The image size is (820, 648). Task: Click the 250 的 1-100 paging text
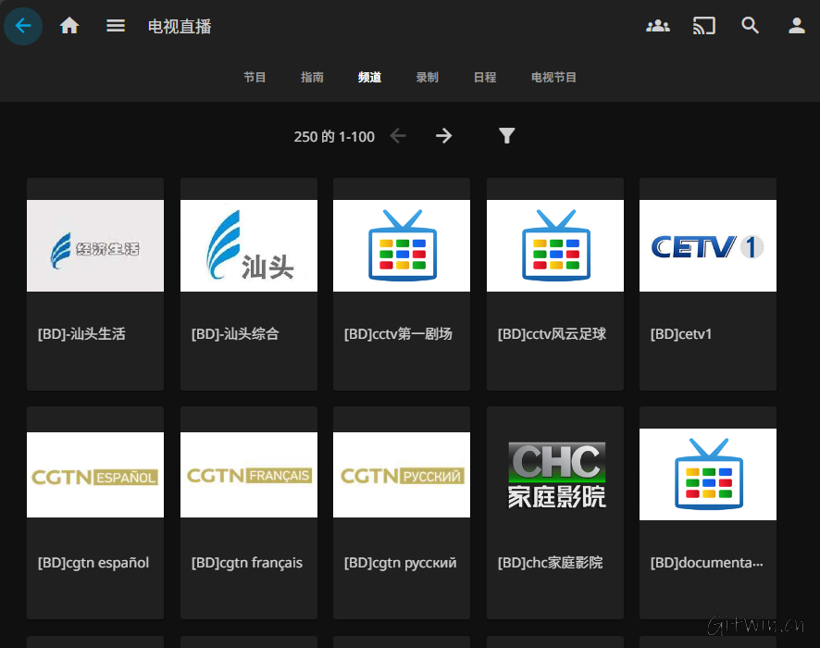(x=334, y=136)
